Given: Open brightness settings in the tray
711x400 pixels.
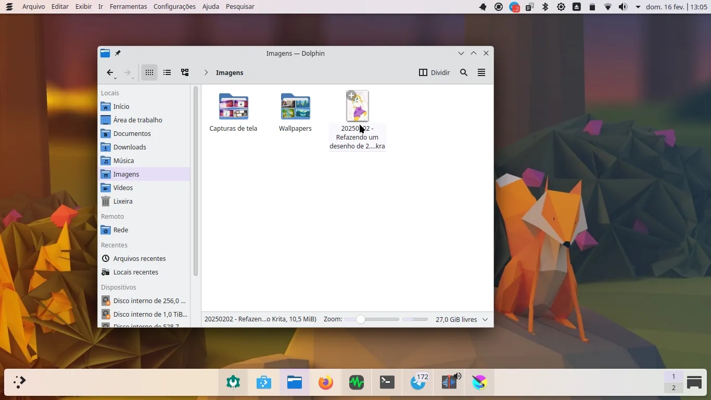Looking at the screenshot, I should pos(561,7).
